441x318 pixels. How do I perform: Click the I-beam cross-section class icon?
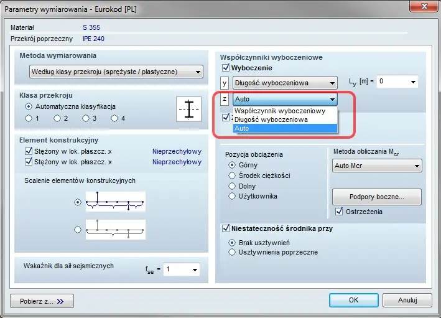tap(188, 109)
